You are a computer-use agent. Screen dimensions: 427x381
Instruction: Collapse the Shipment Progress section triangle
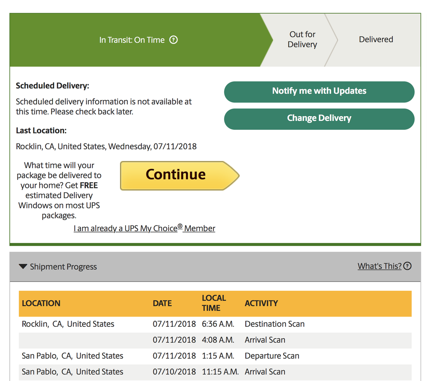(23, 267)
